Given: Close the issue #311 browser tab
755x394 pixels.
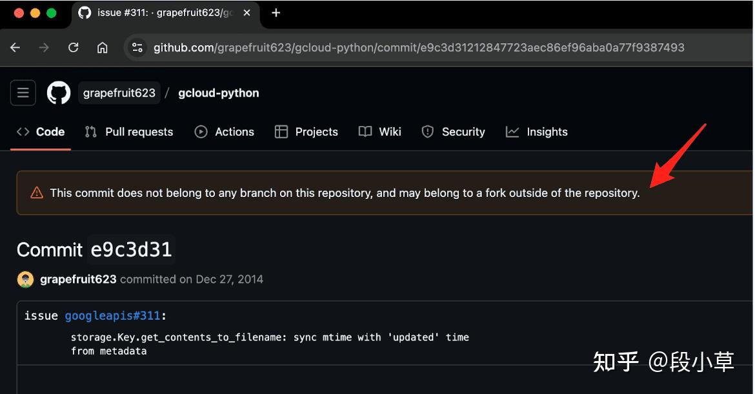Looking at the screenshot, I should [x=247, y=13].
